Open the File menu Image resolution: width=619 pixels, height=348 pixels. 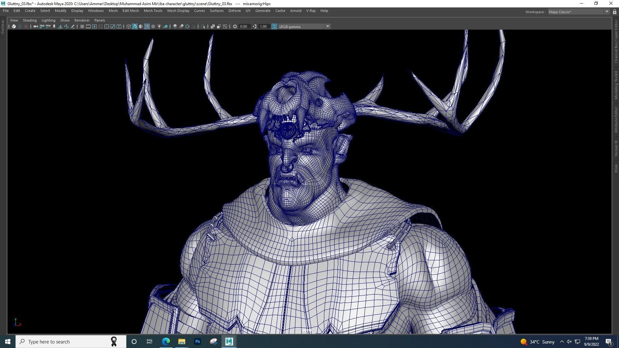(6, 11)
